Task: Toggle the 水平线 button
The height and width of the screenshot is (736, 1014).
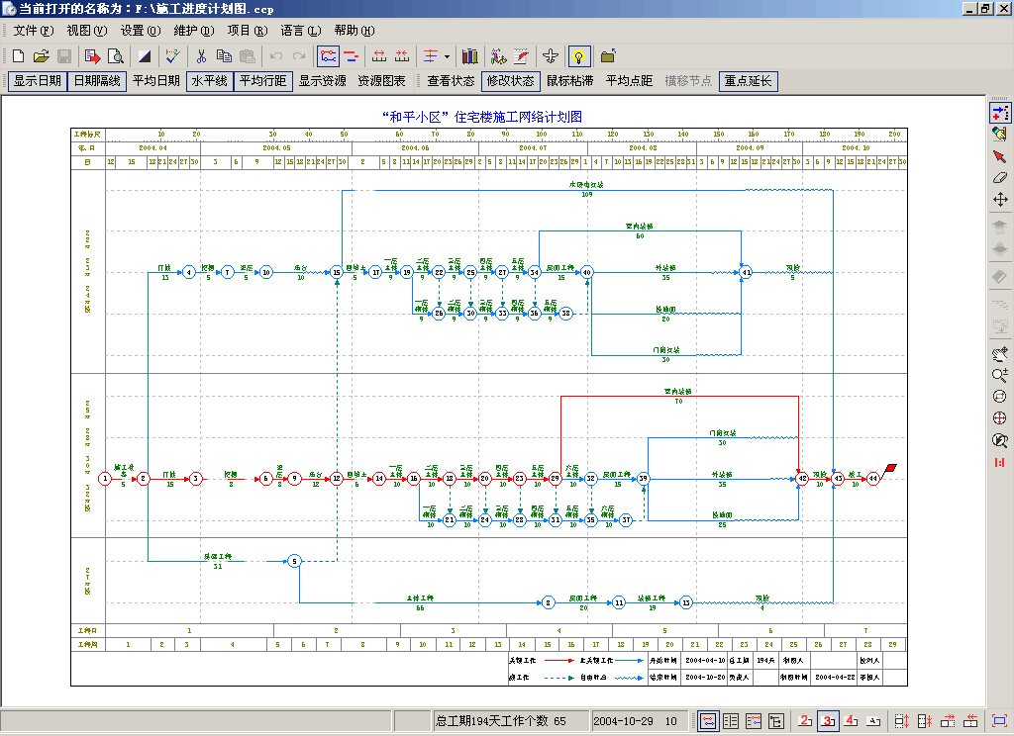Action: (x=210, y=81)
